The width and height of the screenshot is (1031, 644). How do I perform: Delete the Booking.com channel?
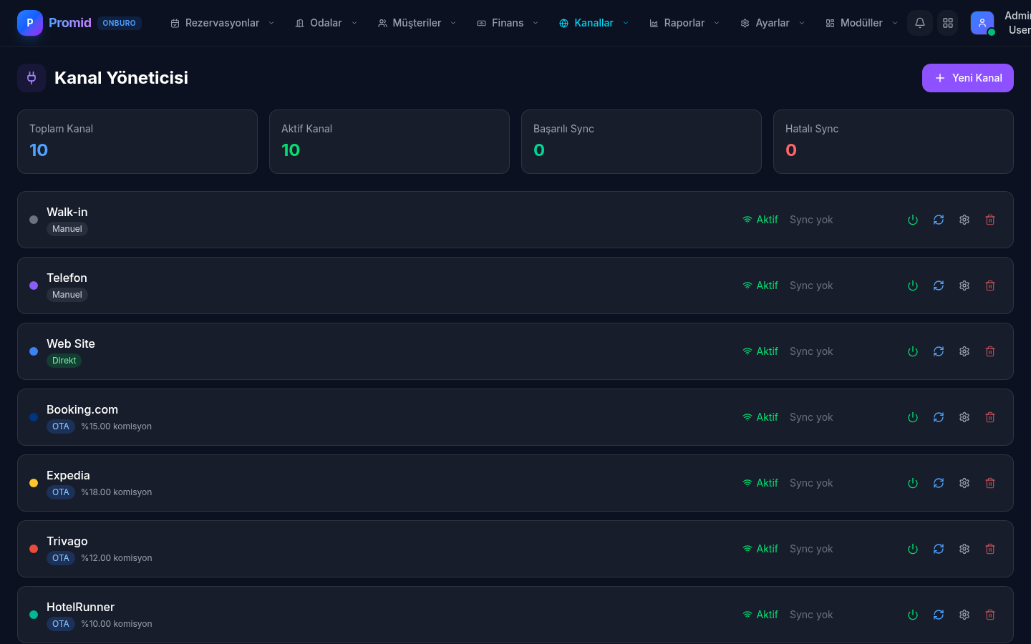coord(990,417)
